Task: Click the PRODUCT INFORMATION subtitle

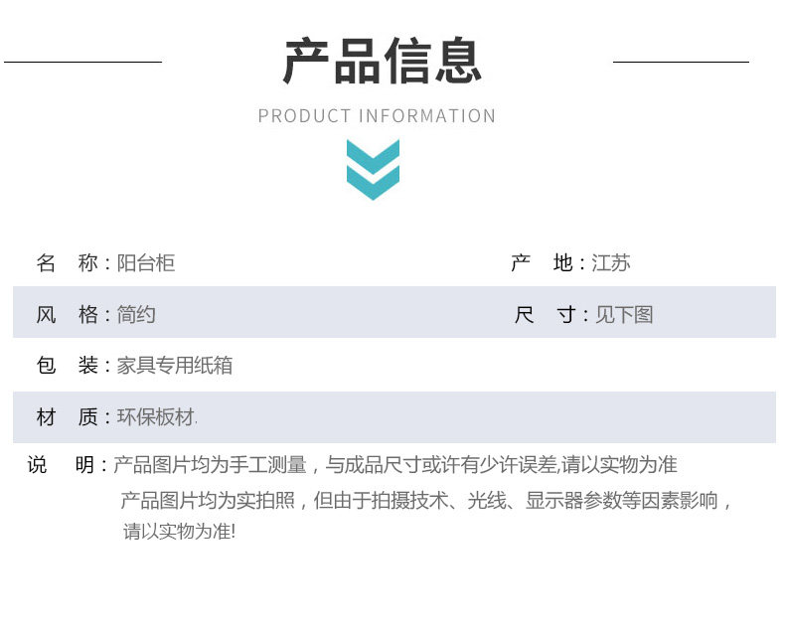Action: pos(377,115)
